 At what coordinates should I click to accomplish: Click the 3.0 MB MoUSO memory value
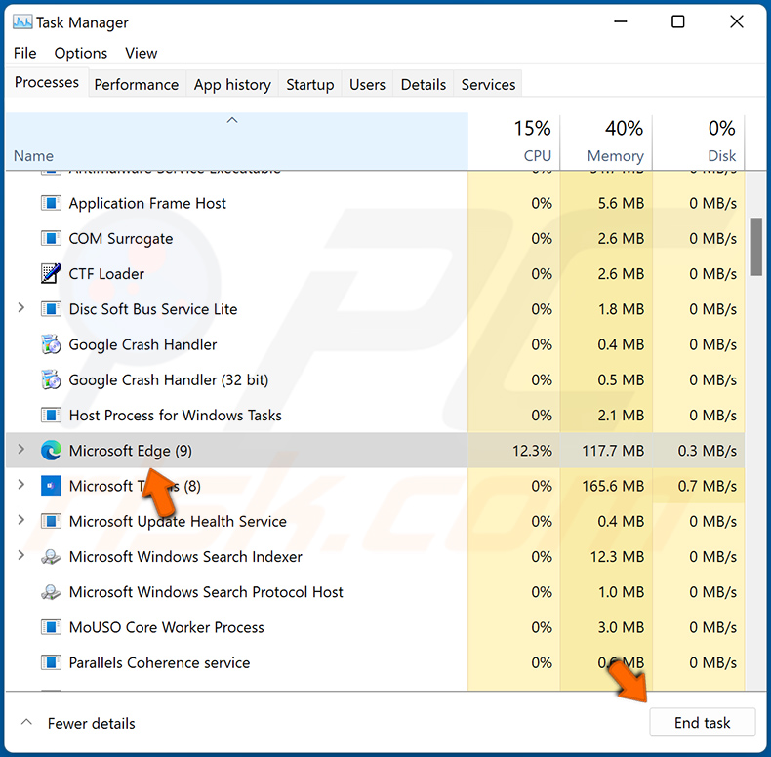tap(621, 627)
